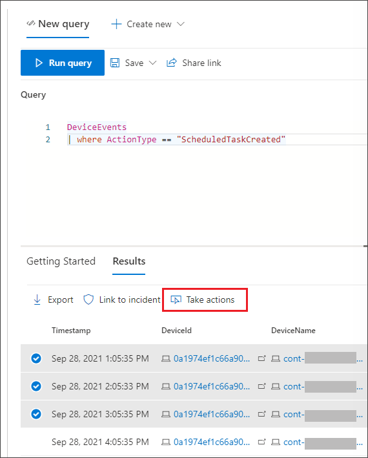
Task: Expand the Create new dropdown chevron
Action: (181, 24)
